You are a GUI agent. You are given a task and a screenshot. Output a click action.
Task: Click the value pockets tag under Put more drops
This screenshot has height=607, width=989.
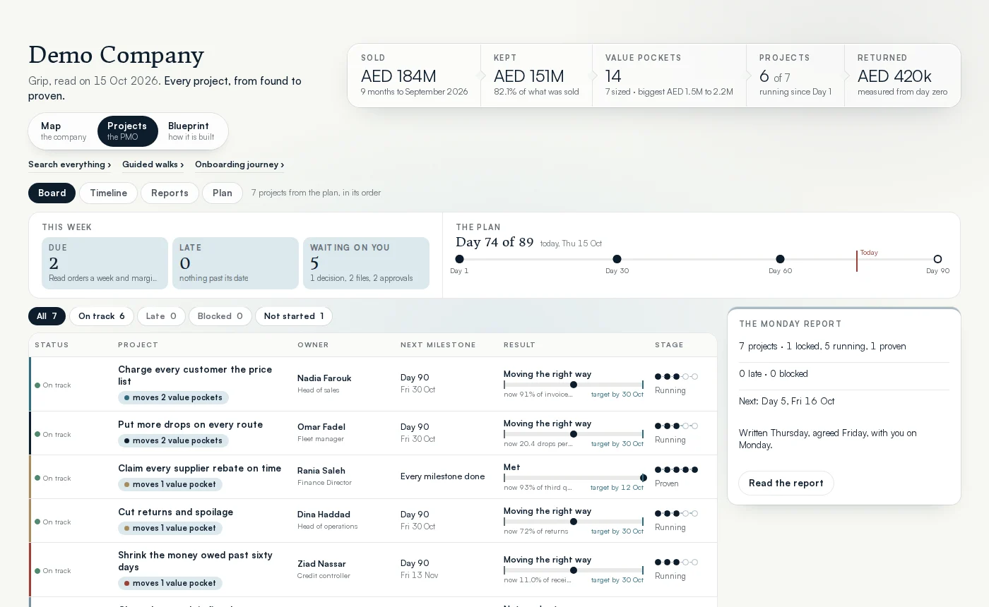point(173,440)
